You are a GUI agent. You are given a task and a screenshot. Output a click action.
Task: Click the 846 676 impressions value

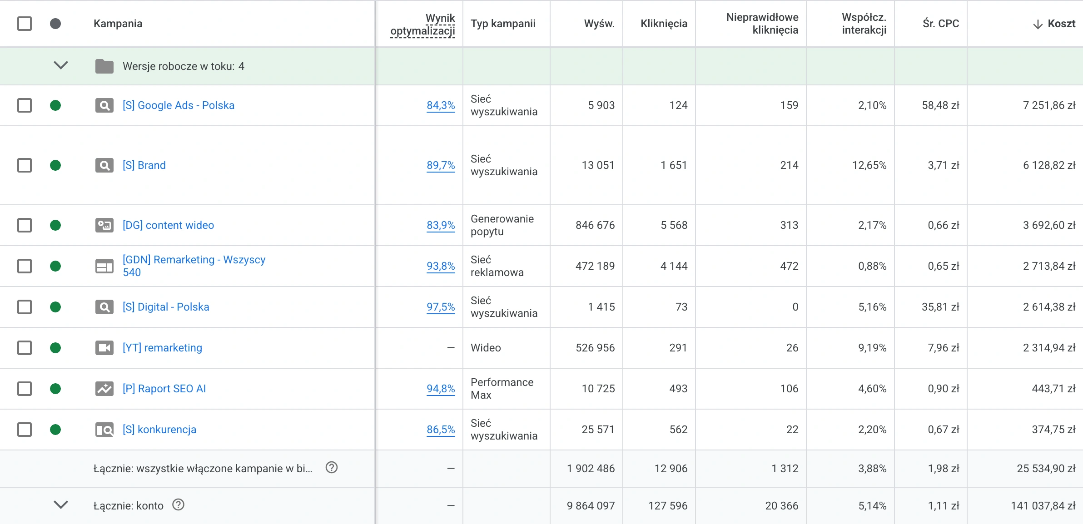tap(595, 225)
